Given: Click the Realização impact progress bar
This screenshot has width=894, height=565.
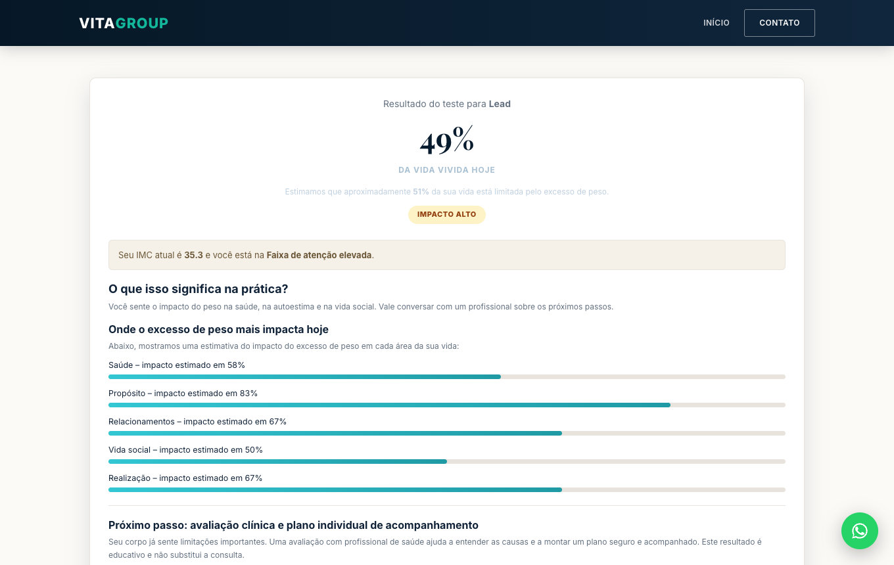Looking at the screenshot, I should coord(447,490).
